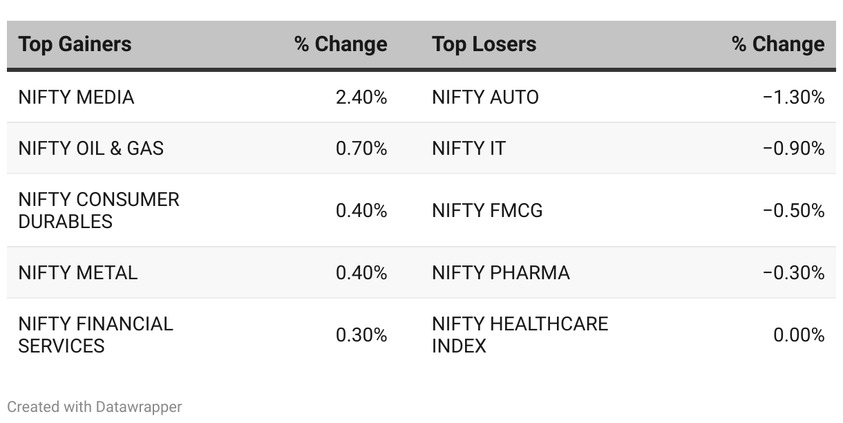The width and height of the screenshot is (843, 423).
Task: Click the −1.30% loss value
Action: click(x=793, y=97)
